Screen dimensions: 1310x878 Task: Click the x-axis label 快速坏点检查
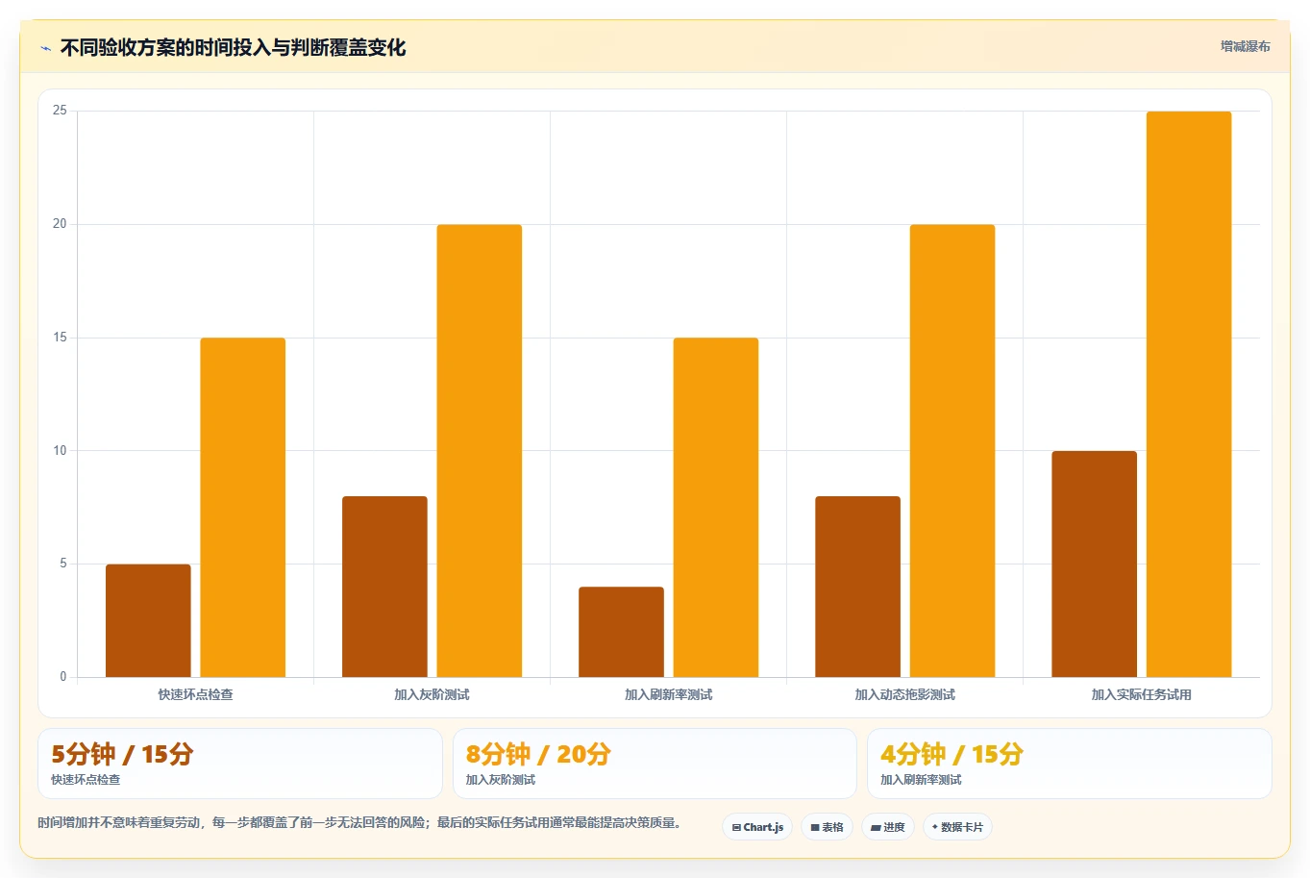(x=196, y=694)
